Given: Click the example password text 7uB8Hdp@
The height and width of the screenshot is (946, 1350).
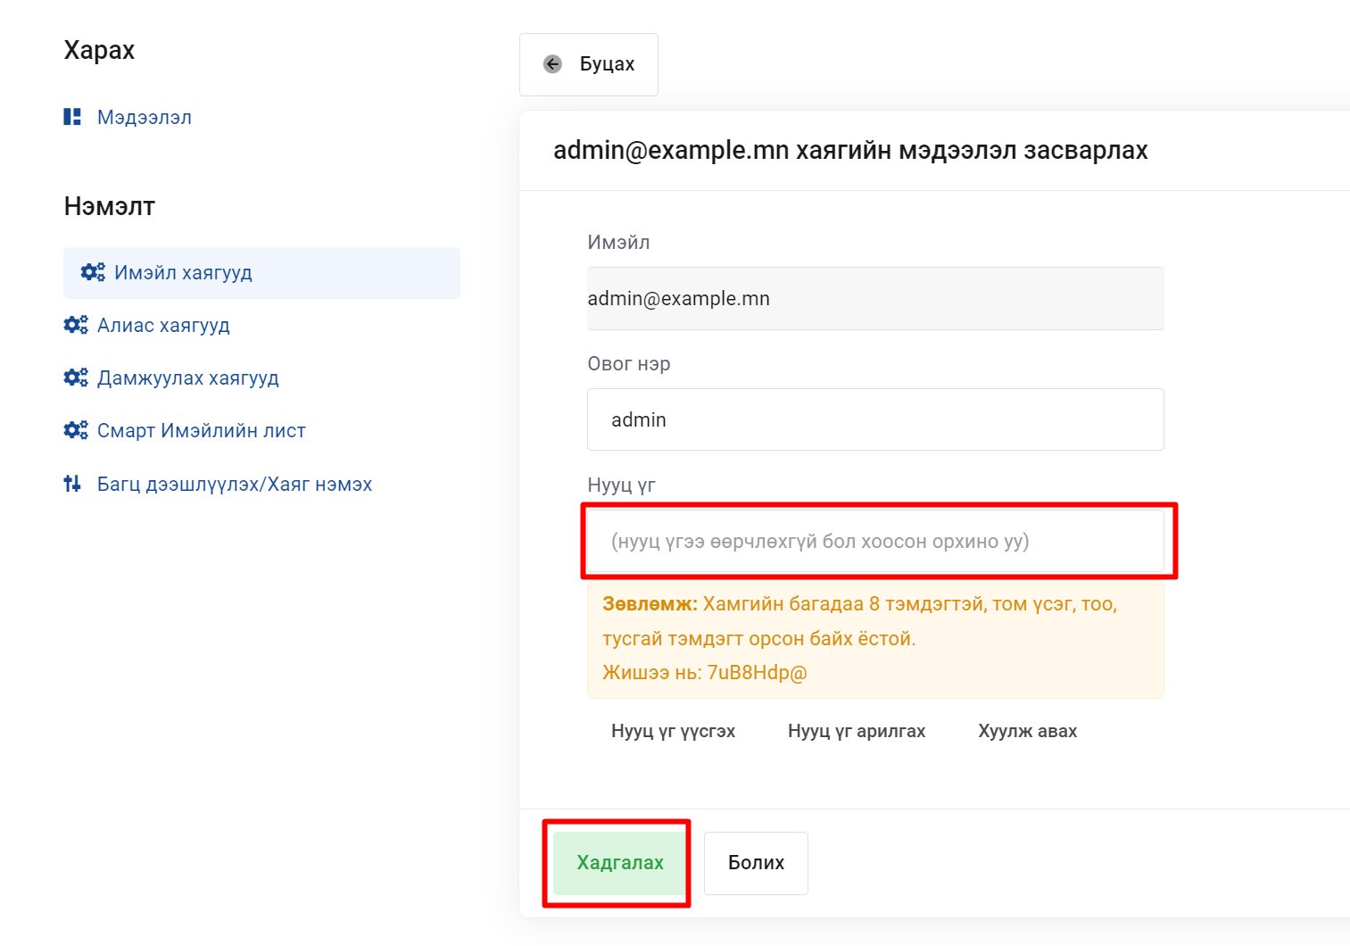Looking at the screenshot, I should 757,673.
